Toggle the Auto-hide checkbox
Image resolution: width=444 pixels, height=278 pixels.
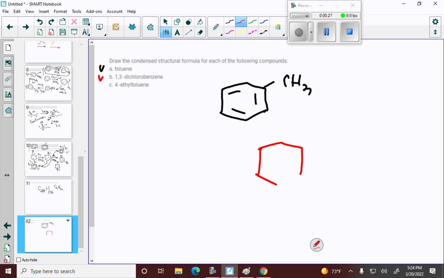(18, 259)
